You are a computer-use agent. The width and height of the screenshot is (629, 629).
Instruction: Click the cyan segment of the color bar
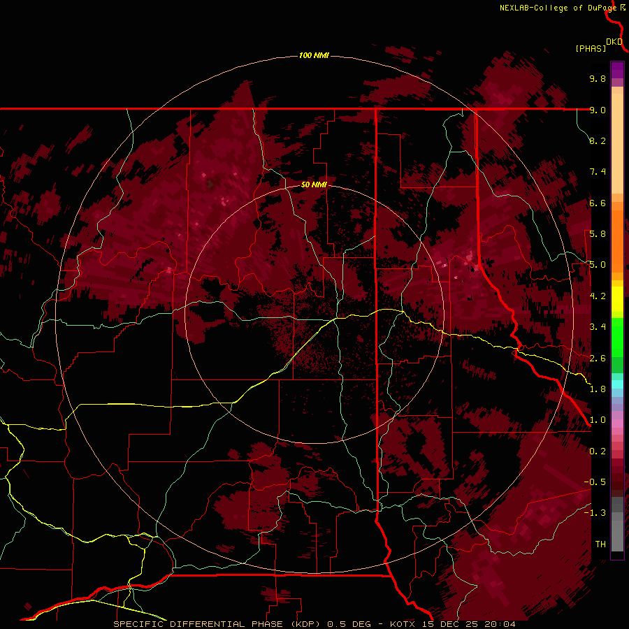click(x=617, y=384)
